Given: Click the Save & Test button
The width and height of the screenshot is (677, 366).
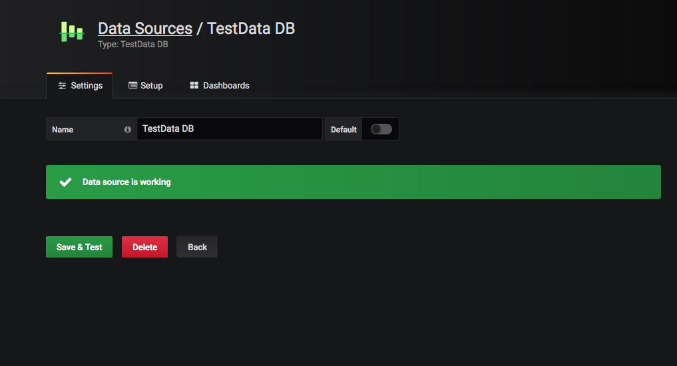Looking at the screenshot, I should coord(79,247).
